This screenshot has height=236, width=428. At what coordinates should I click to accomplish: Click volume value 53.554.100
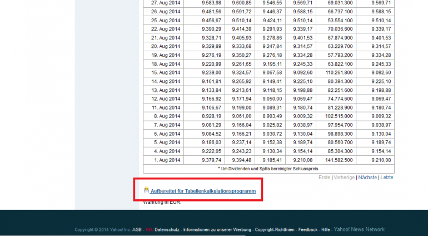click(x=340, y=21)
